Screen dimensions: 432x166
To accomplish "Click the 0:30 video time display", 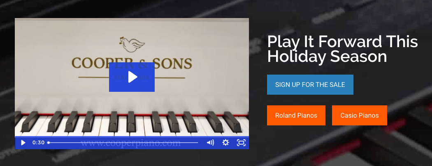I will coord(38,143).
